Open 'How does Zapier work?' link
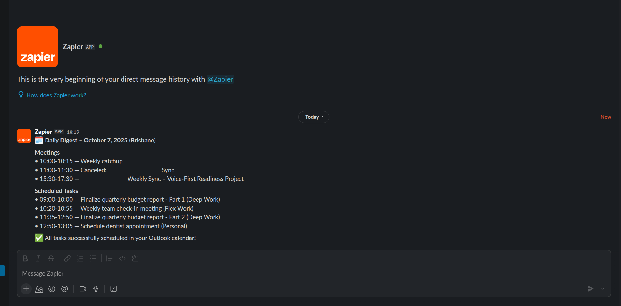Viewport: 621px width, 306px height. 56,95
